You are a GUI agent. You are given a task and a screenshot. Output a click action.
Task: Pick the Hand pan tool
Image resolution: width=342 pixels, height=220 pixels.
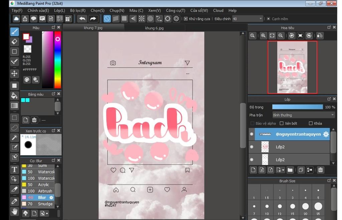pyautogui.click(x=14, y=211)
